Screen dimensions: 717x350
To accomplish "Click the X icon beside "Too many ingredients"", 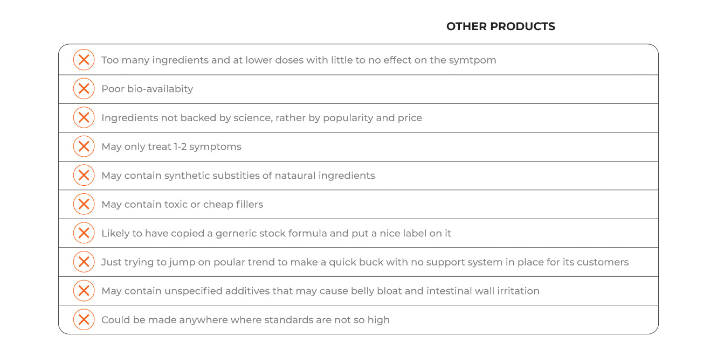I will point(84,60).
